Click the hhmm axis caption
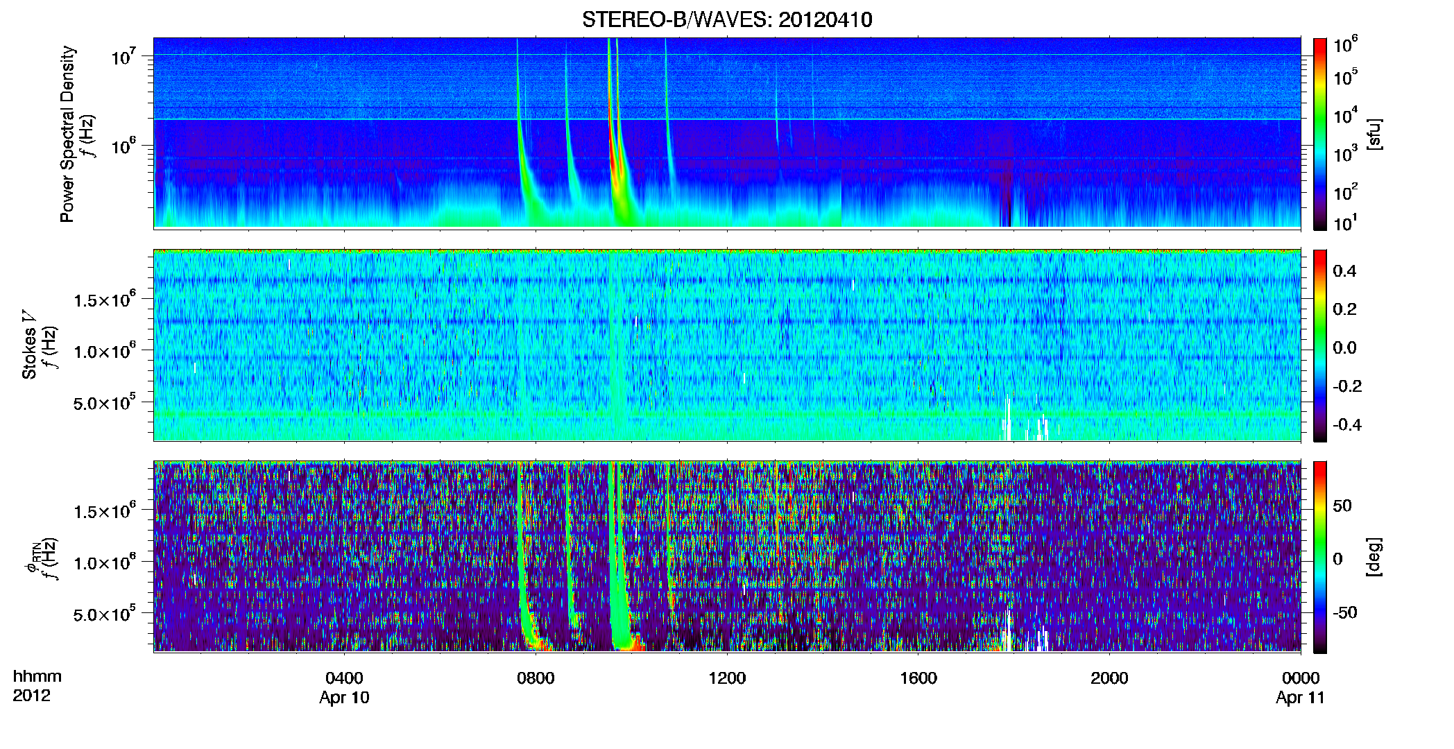Image resolution: width=1454 pixels, height=749 pixels. pos(37,676)
